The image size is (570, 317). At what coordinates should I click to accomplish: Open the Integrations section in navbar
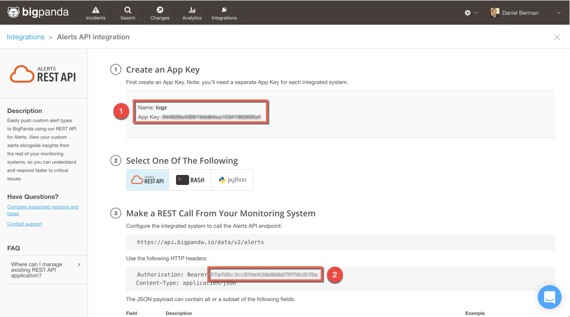224,13
